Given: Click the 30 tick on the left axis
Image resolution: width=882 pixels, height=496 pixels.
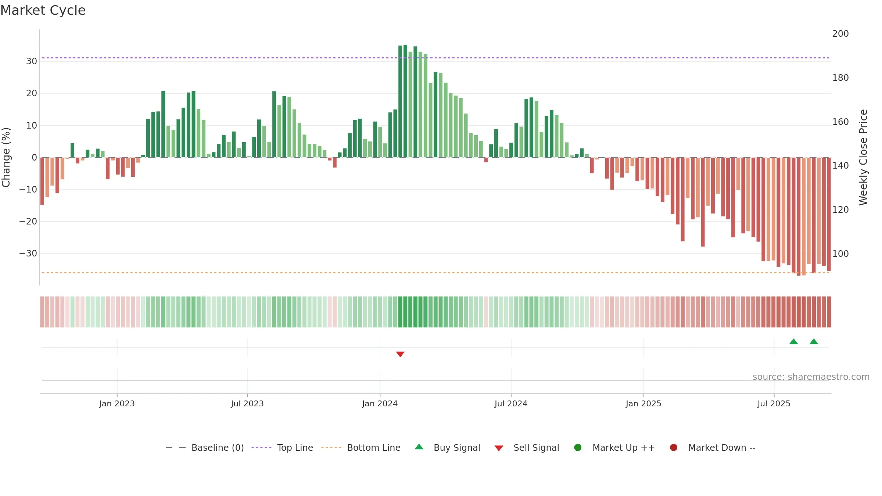Looking at the screenshot, I should tap(32, 61).
